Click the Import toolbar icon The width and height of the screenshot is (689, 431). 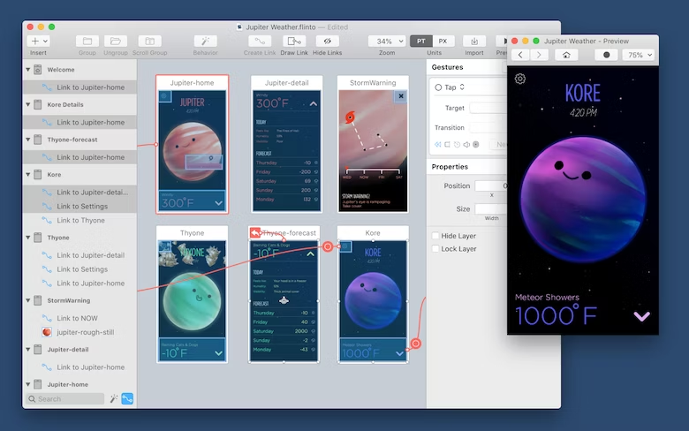point(474,42)
